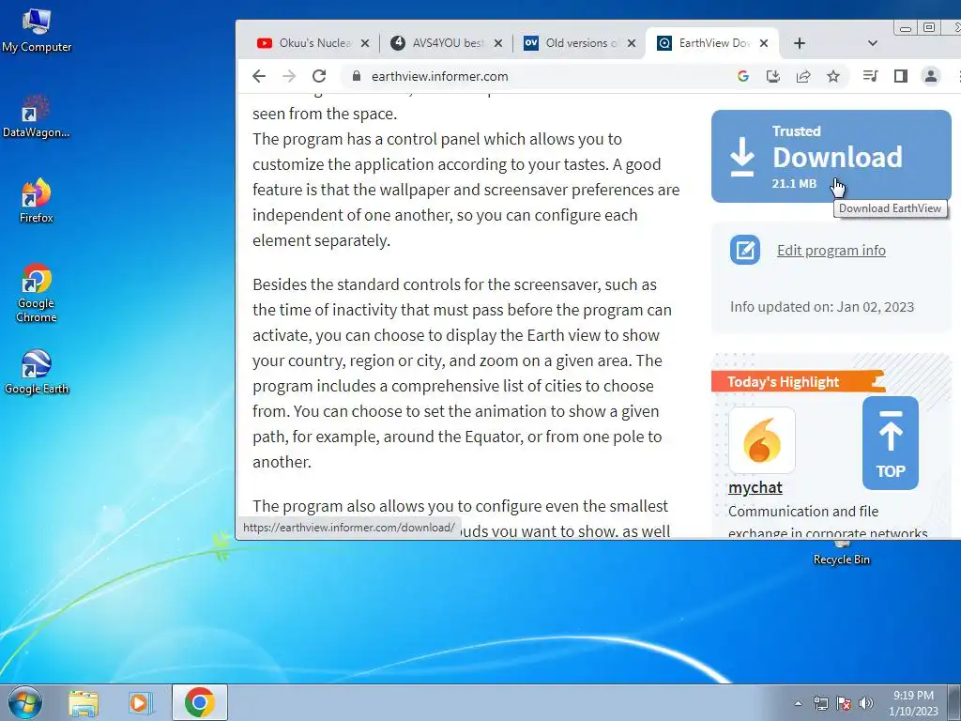Screen dimensions: 961x721
Task: Close the Old versions tab
Action: pos(632,43)
